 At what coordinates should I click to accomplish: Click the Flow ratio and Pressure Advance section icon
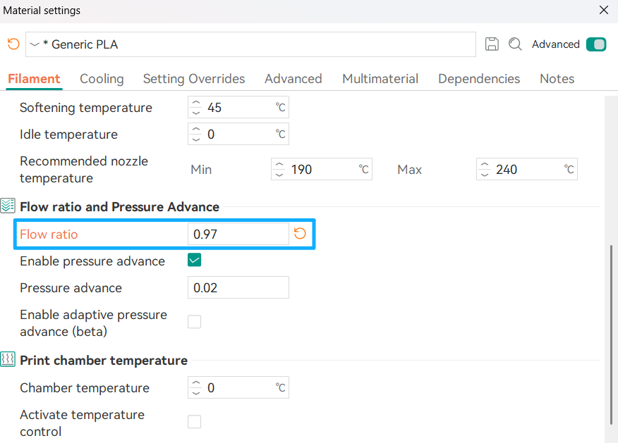tap(8, 206)
